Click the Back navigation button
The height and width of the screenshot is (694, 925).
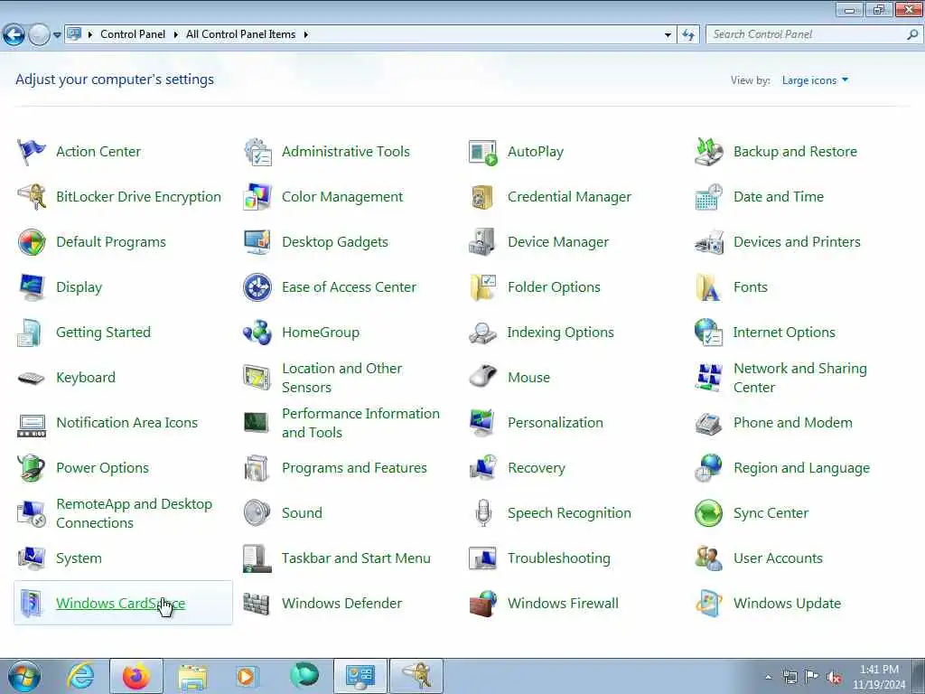pos(14,35)
